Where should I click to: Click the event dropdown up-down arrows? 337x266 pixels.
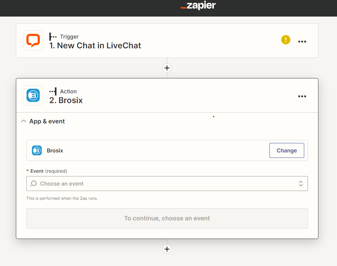300,184
